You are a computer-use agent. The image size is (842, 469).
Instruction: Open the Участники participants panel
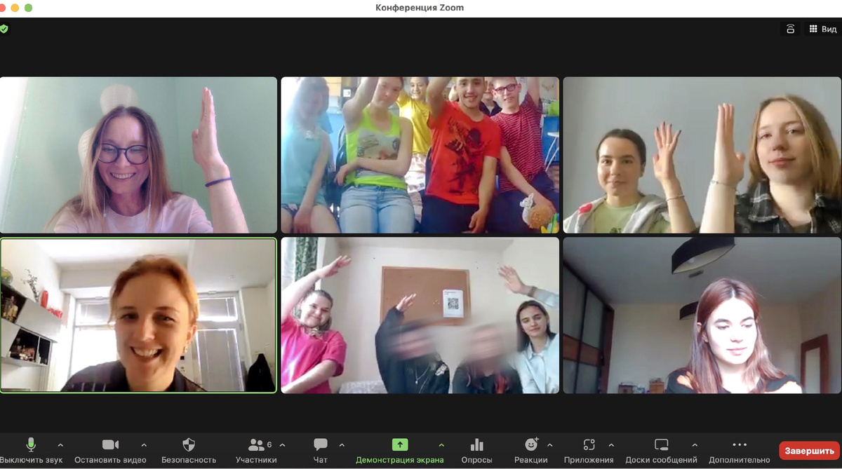[x=256, y=451]
